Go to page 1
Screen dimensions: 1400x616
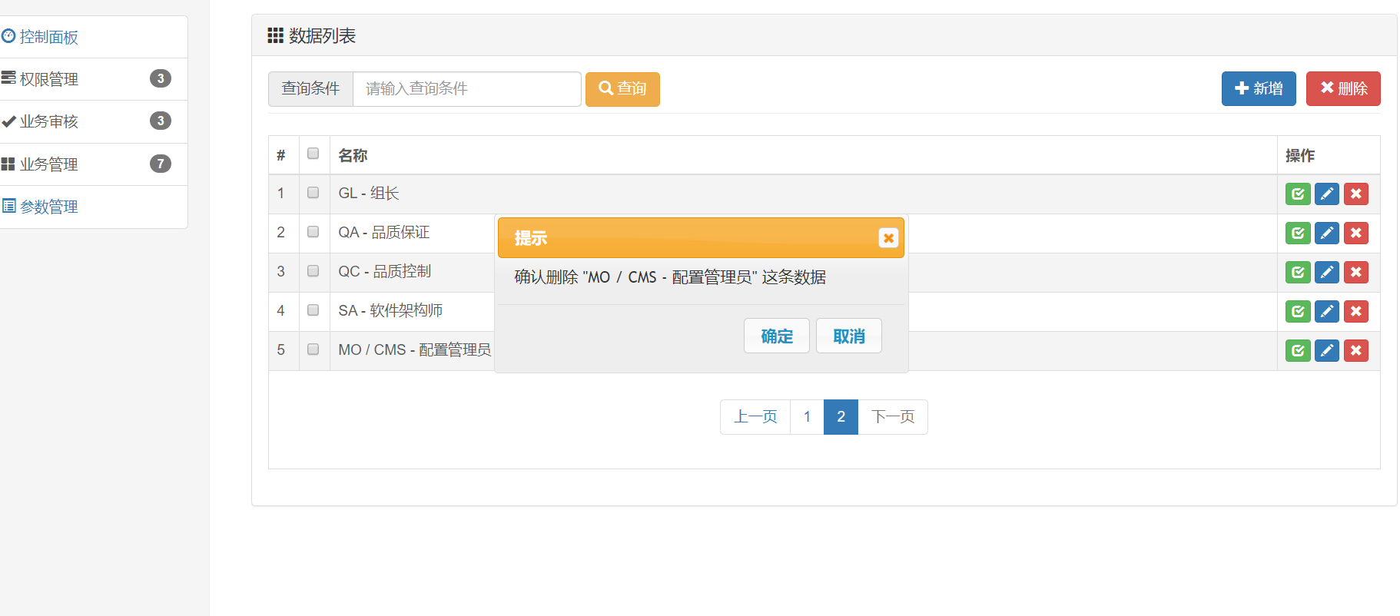pyautogui.click(x=807, y=417)
